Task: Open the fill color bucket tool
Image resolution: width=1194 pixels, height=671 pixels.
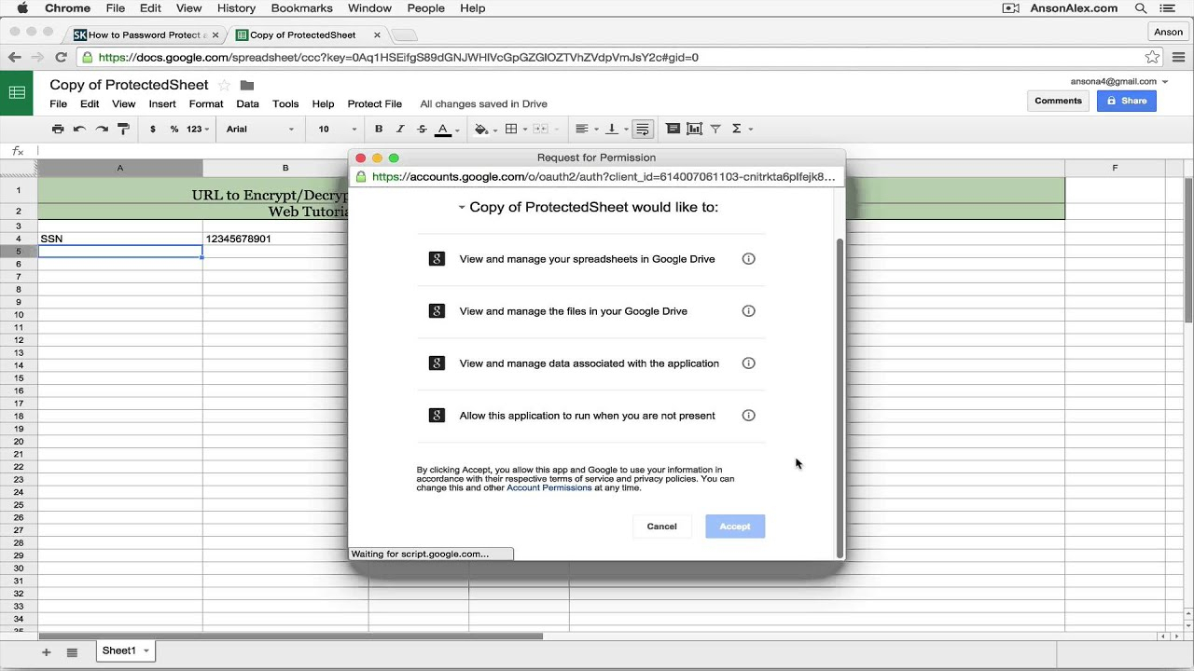Action: coord(480,129)
